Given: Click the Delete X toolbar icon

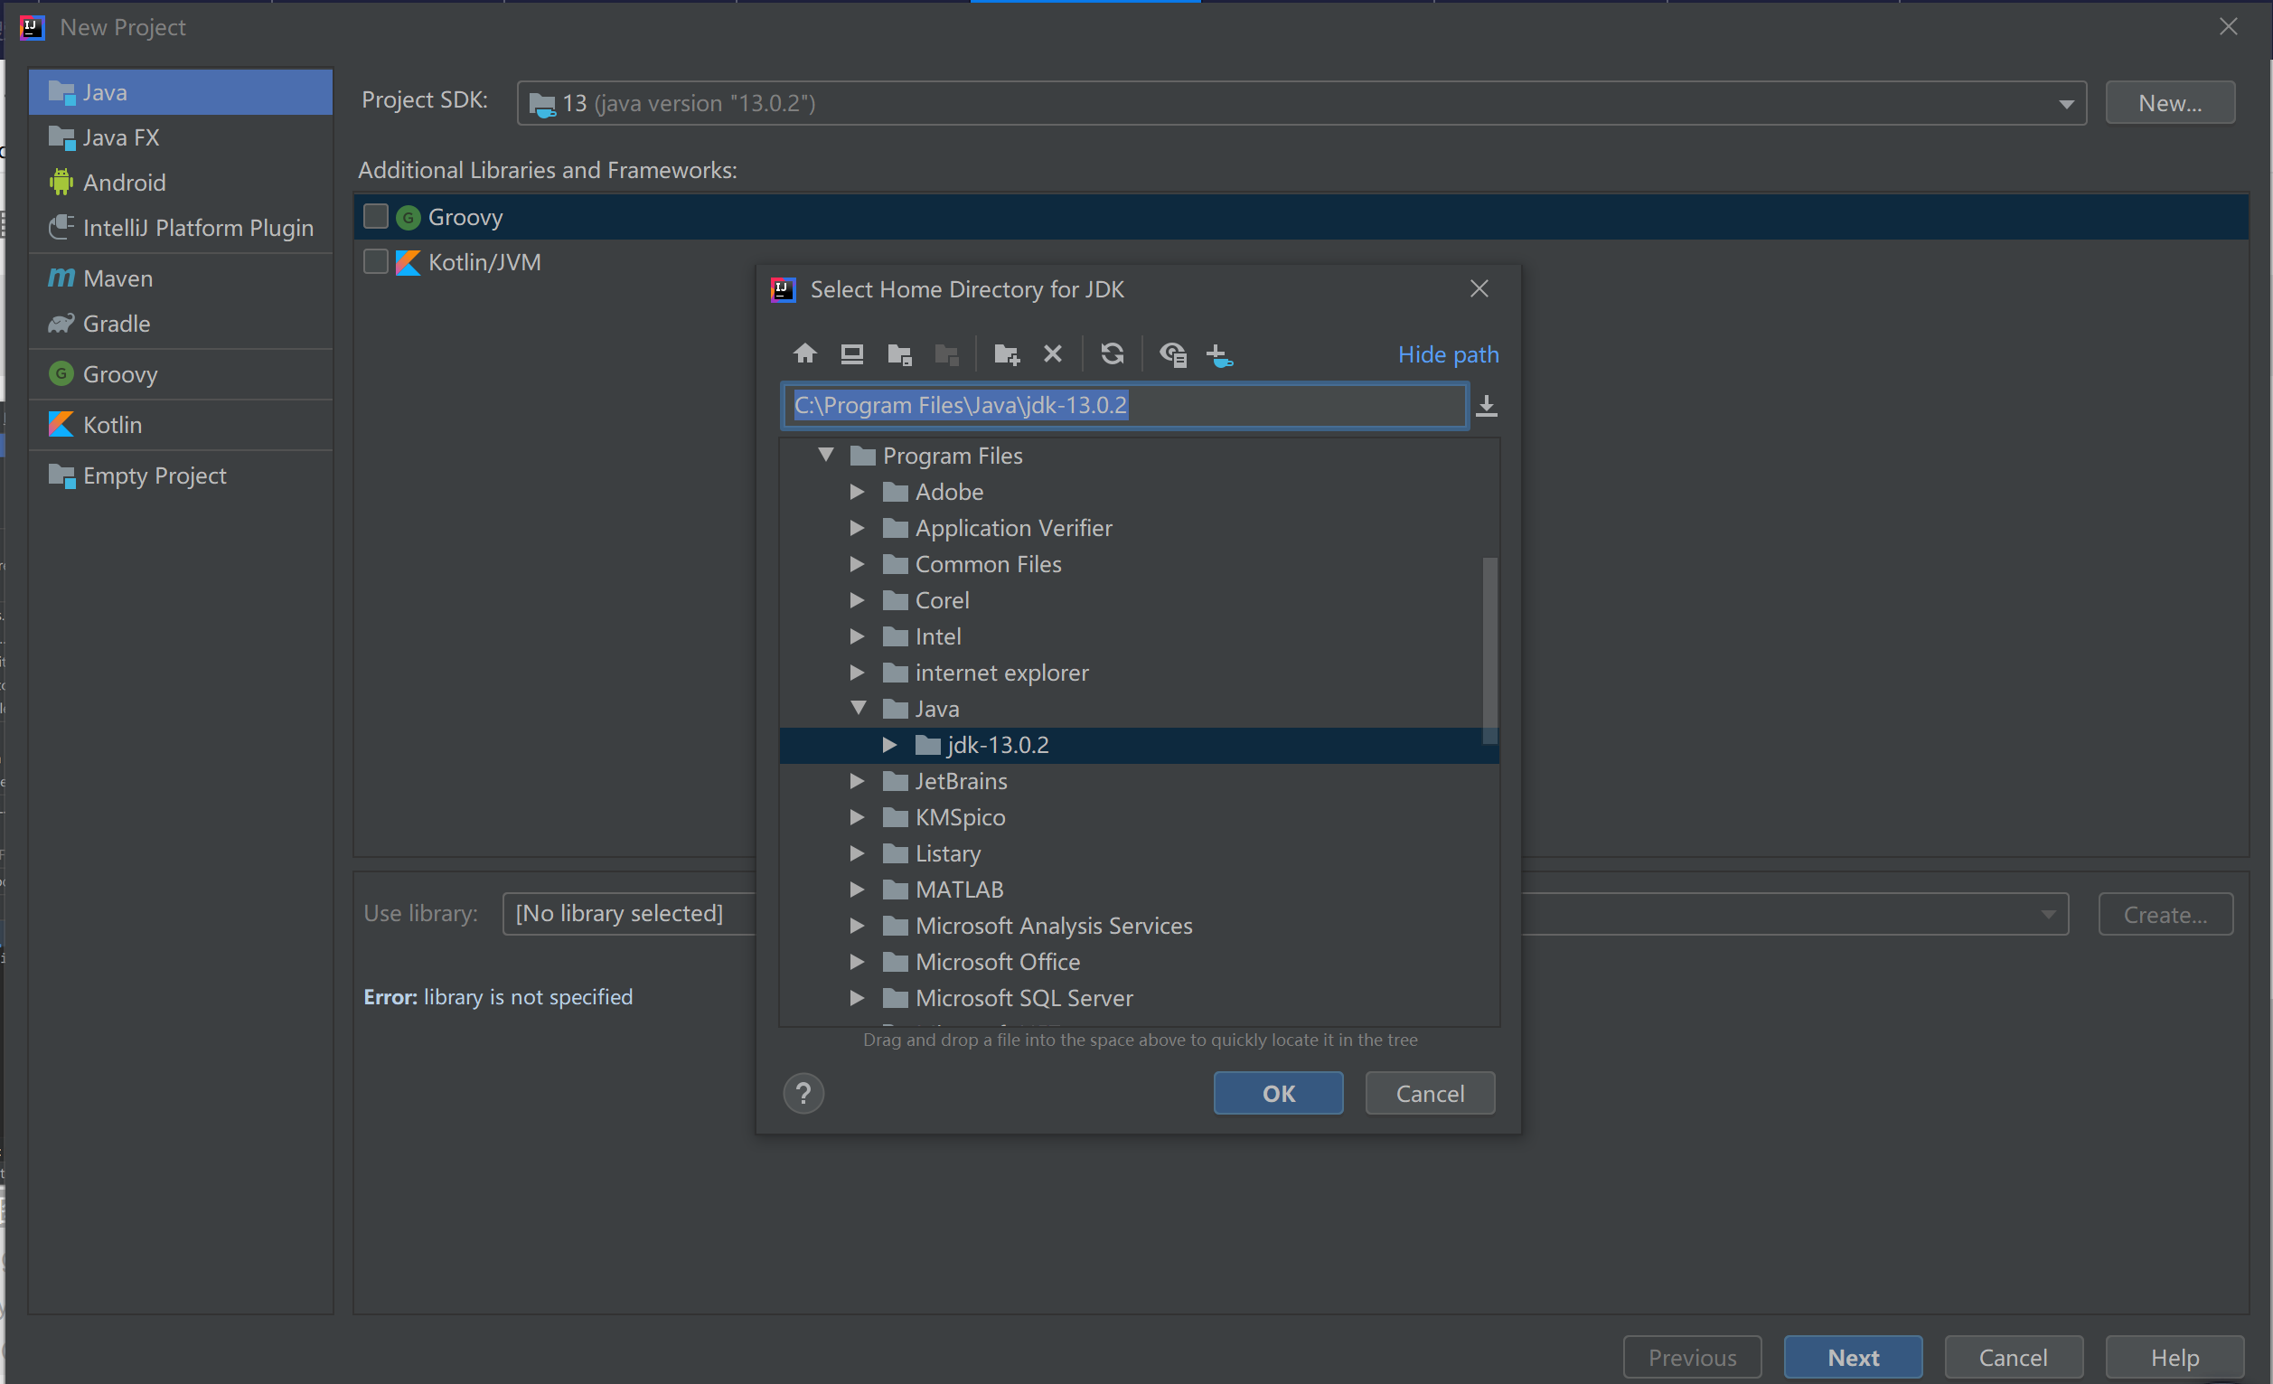Looking at the screenshot, I should point(1053,353).
